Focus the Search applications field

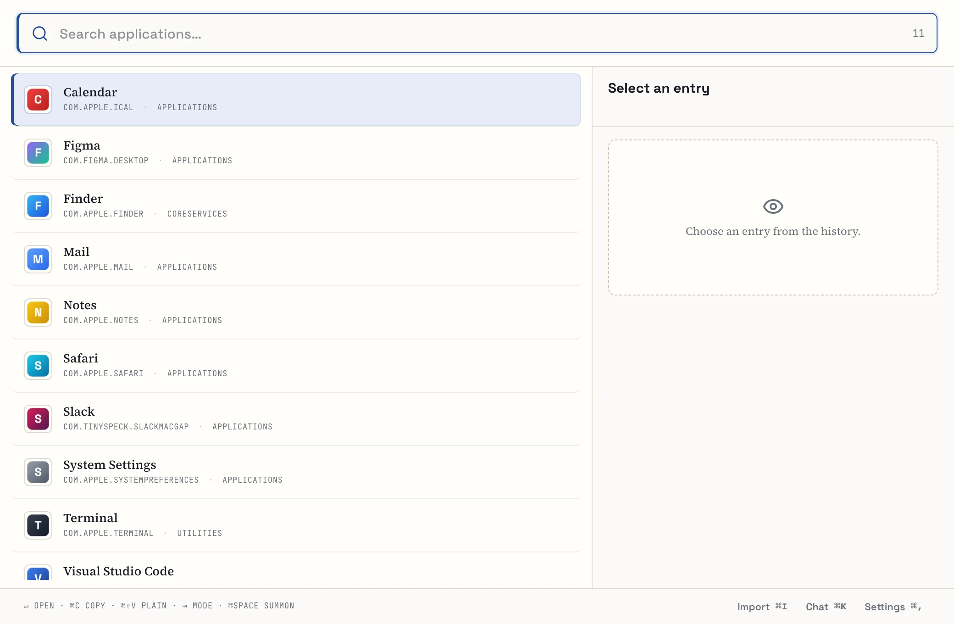coord(477,33)
